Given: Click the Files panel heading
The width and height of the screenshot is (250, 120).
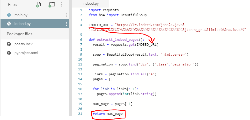Looking at the screenshot, I should click(12, 5).
